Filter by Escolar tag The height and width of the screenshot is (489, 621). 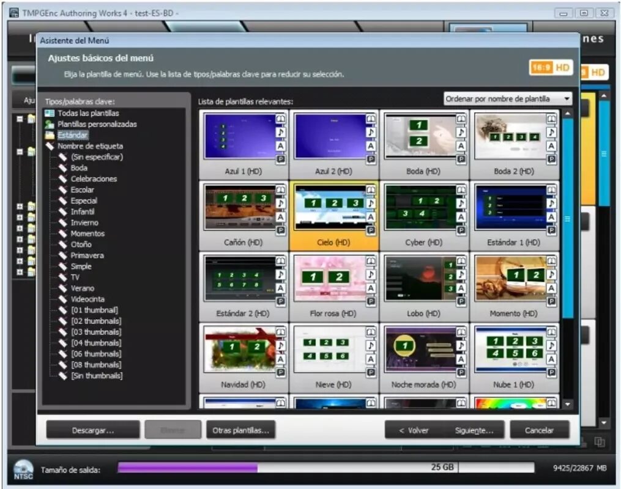[x=83, y=190]
